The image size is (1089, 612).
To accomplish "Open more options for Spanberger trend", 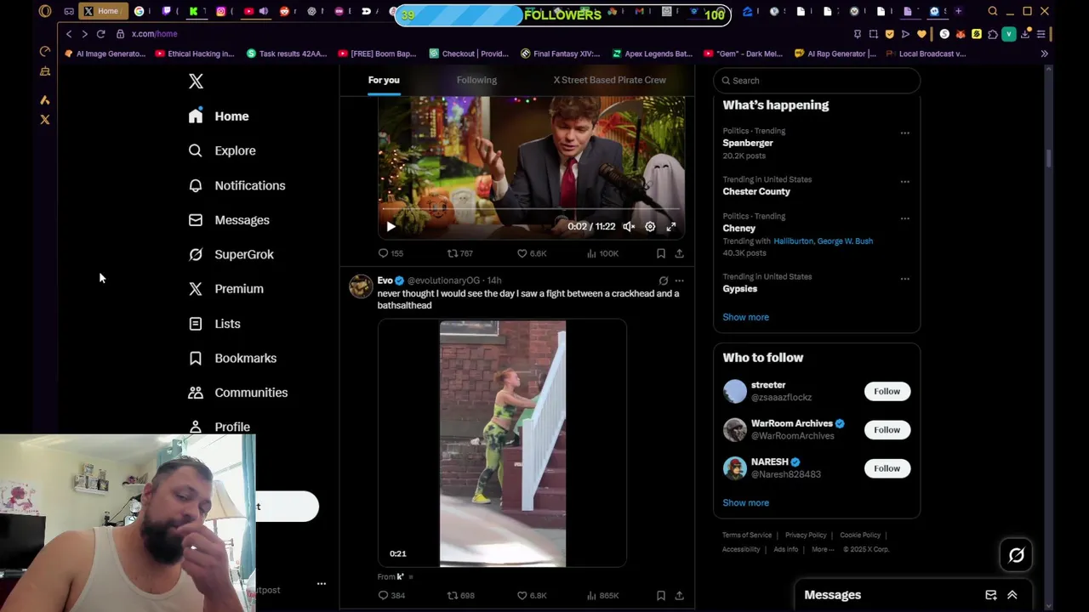I will (x=904, y=133).
